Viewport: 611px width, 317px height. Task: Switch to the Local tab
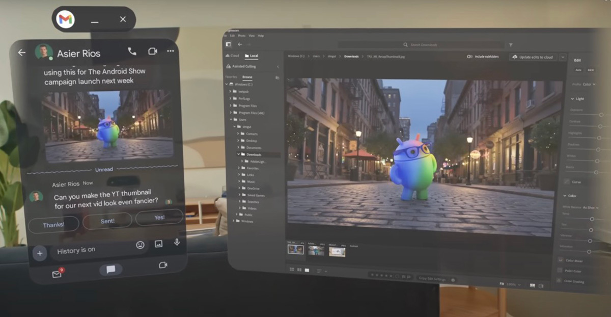(x=252, y=56)
